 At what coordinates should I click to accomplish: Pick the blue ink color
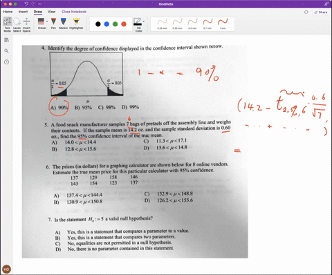click(x=107, y=24)
